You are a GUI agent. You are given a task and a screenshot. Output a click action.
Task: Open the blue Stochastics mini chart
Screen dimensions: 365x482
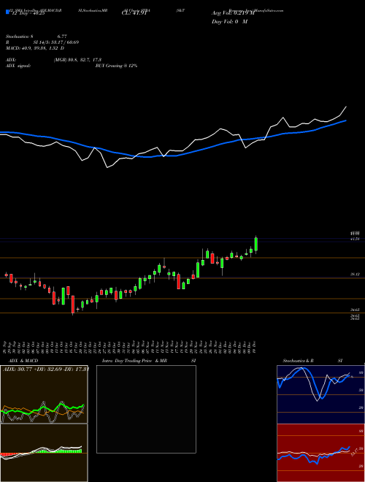pos(320,394)
